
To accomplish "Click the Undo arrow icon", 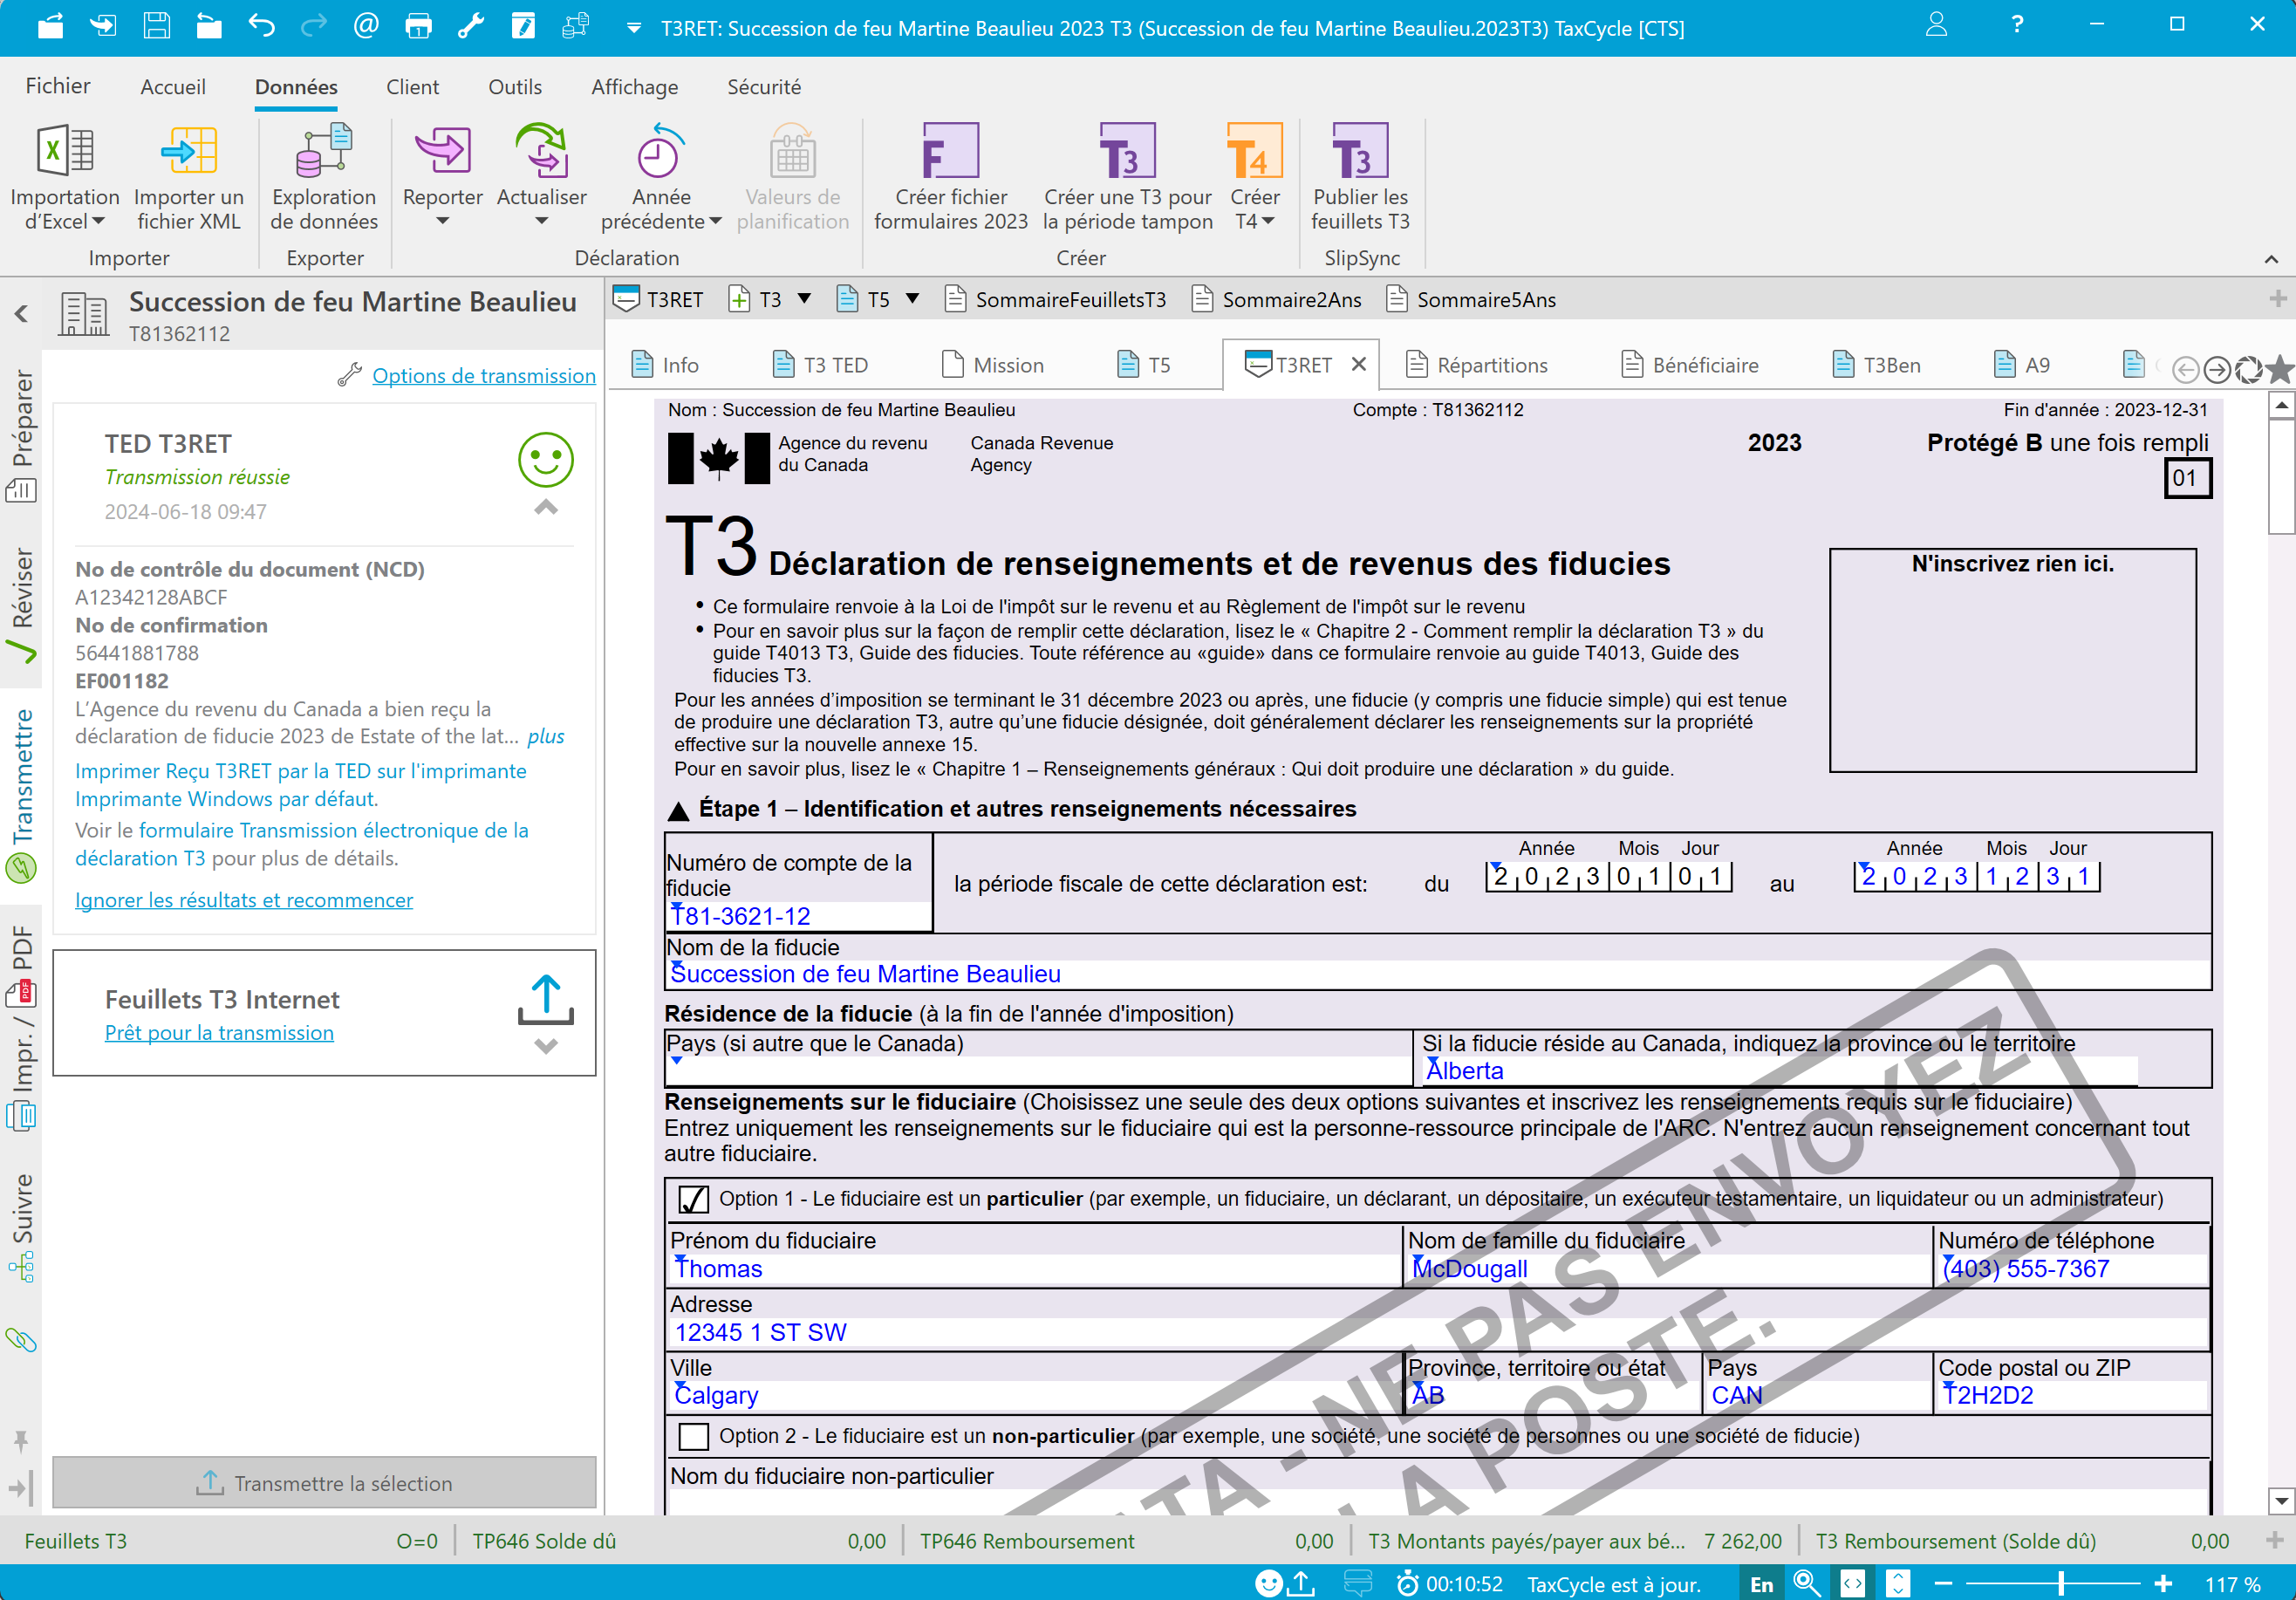I will click(x=261, y=26).
